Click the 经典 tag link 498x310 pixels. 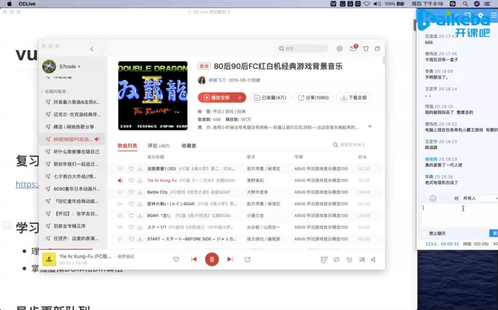pyautogui.click(x=241, y=112)
